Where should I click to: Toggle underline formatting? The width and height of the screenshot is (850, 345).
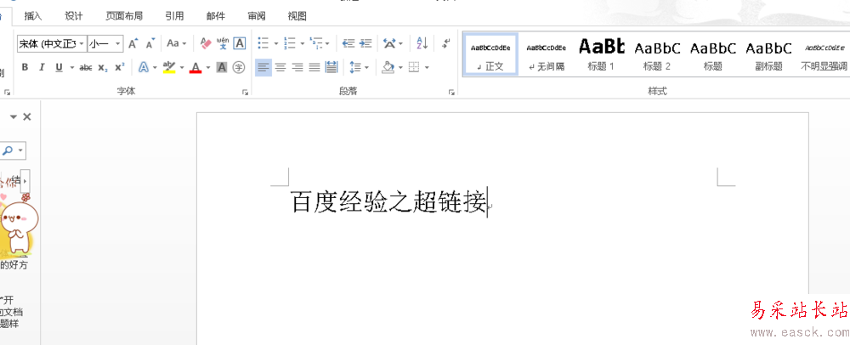click(59, 67)
